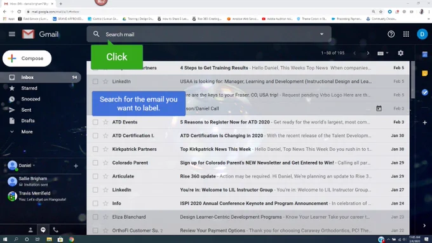
Task: Check the ATD Certification email
Action: [95, 136]
